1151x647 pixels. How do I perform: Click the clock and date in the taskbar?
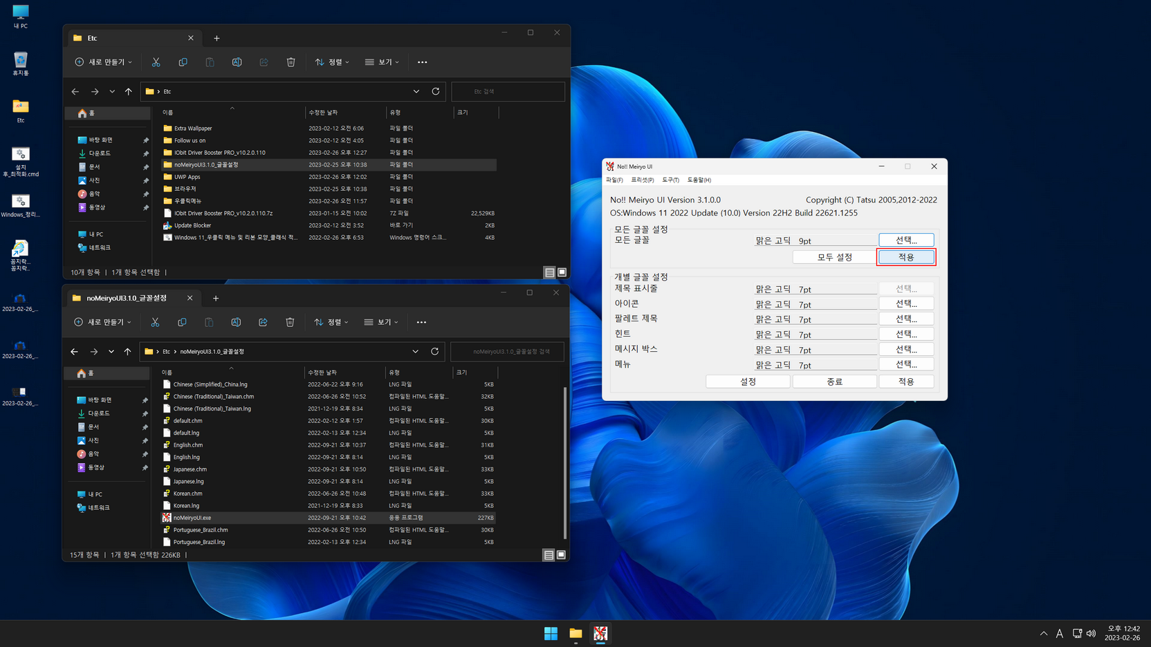(x=1123, y=633)
